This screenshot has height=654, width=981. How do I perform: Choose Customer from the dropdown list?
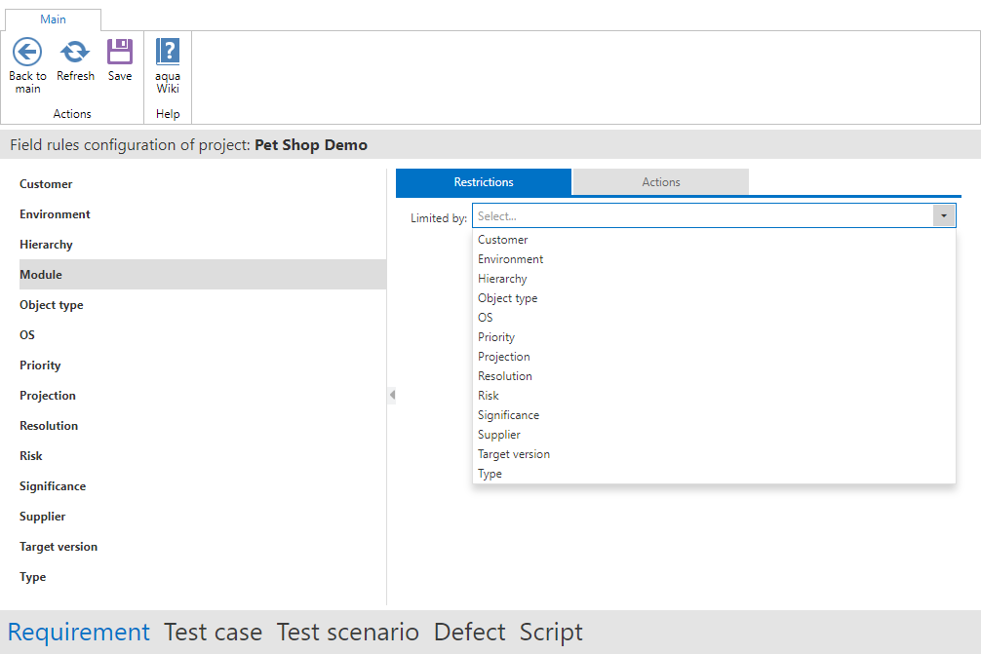point(502,240)
